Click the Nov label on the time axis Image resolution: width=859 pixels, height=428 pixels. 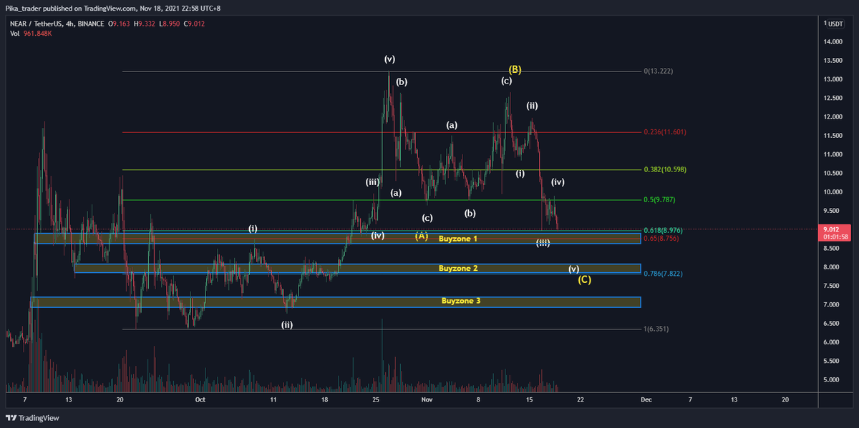pyautogui.click(x=427, y=401)
